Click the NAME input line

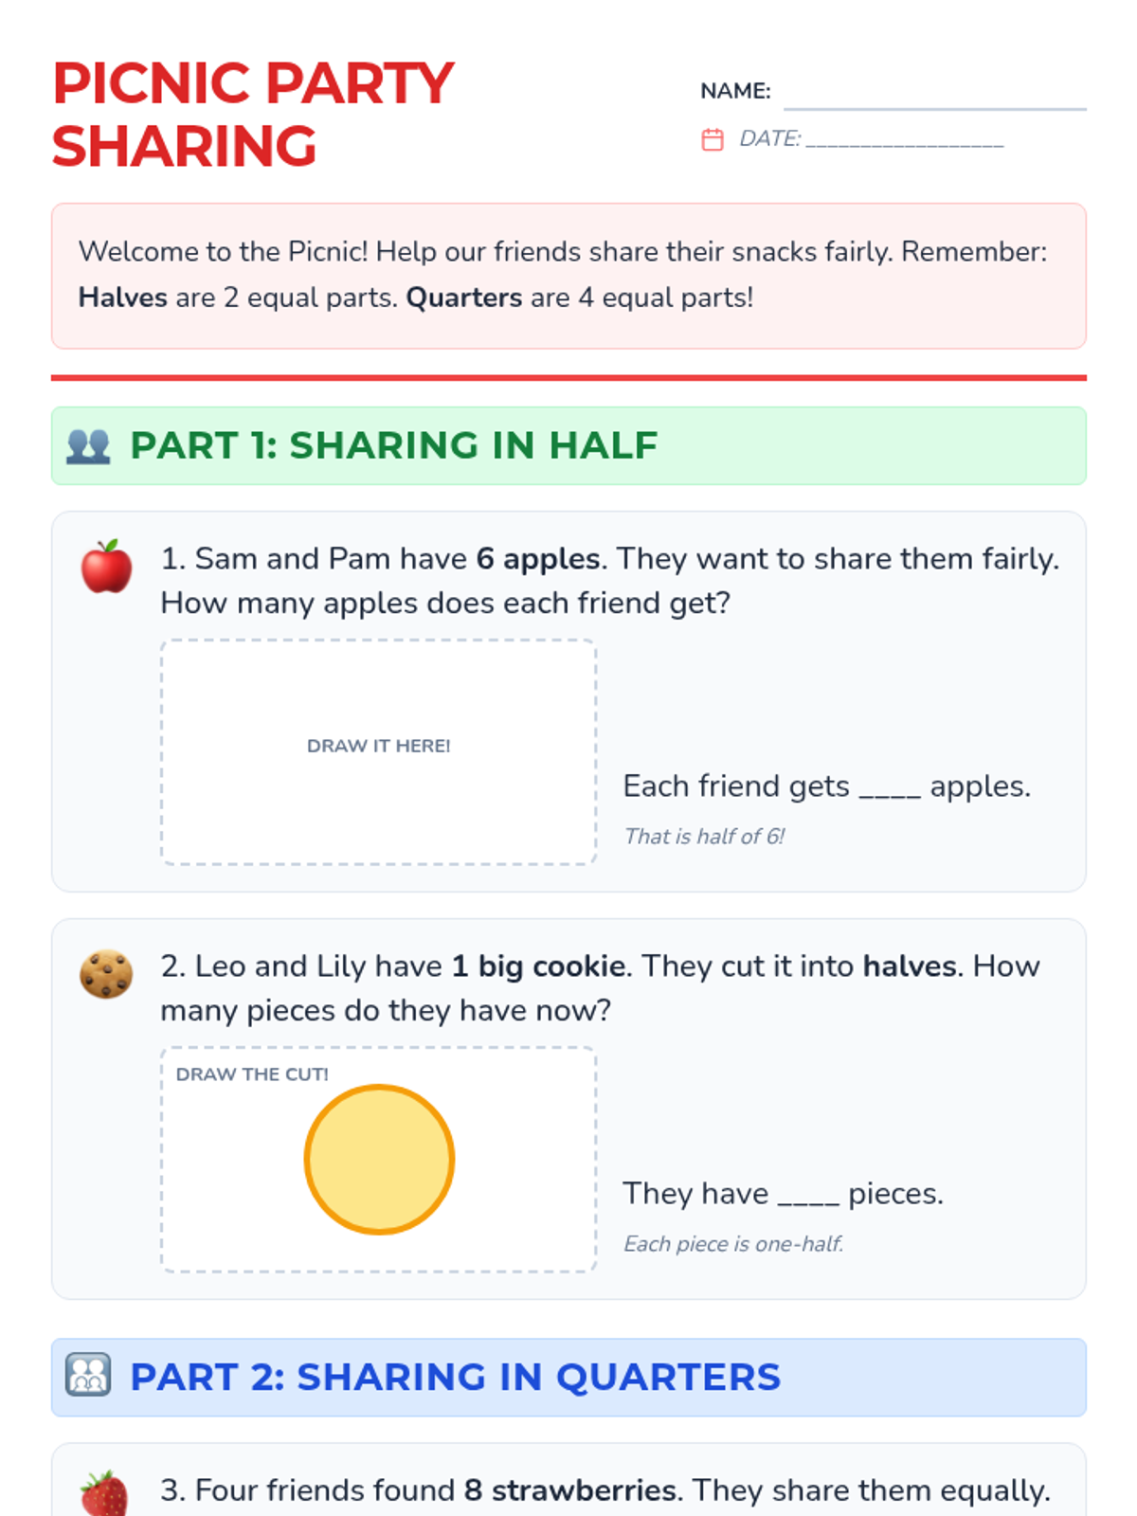coord(935,93)
